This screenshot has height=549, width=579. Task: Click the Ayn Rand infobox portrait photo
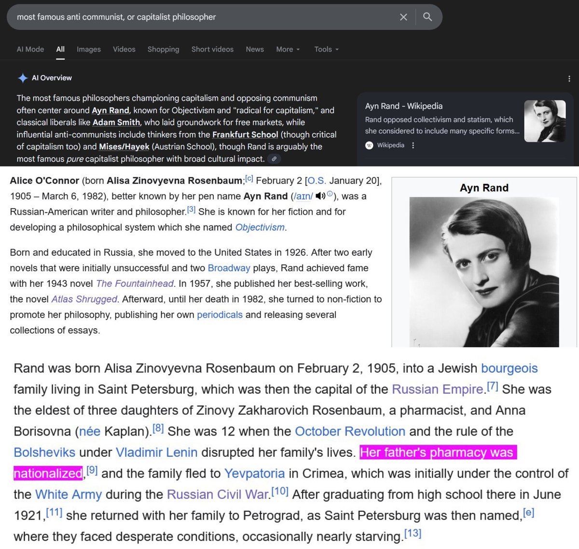click(484, 272)
